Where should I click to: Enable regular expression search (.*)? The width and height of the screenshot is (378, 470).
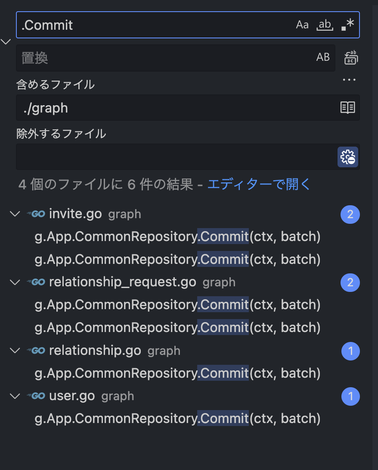click(348, 25)
